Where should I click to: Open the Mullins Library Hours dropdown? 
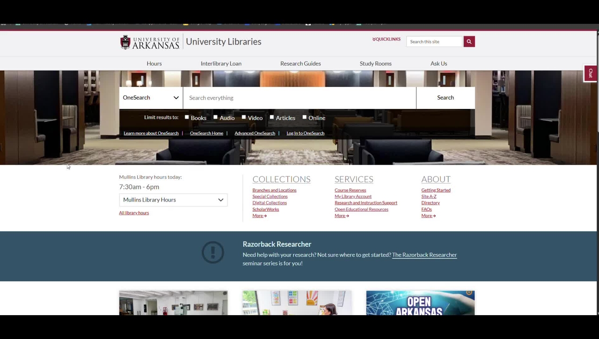point(173,200)
